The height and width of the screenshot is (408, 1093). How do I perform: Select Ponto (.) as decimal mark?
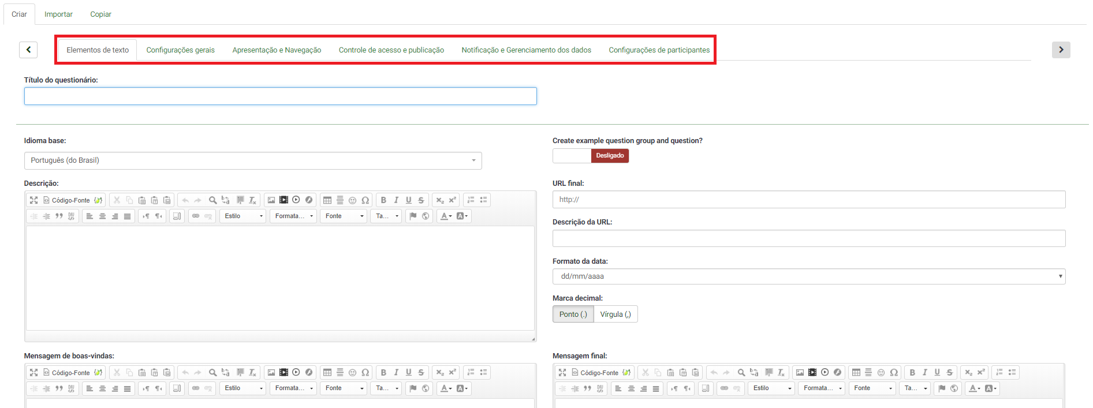click(x=573, y=315)
